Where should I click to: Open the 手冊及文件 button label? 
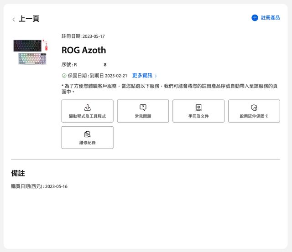[x=198, y=116]
